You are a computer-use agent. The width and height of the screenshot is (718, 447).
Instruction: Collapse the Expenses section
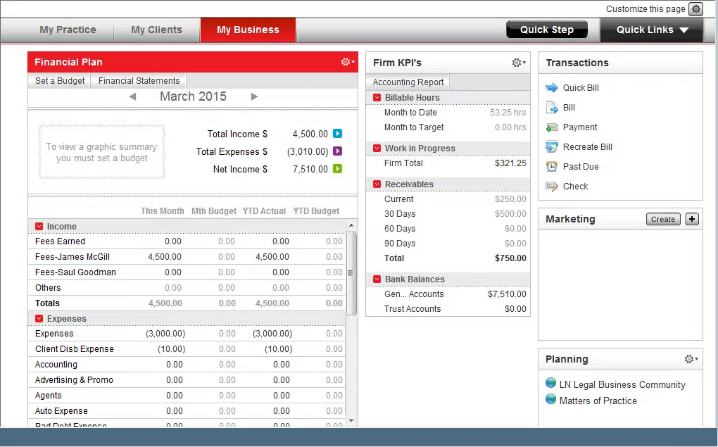click(x=39, y=319)
